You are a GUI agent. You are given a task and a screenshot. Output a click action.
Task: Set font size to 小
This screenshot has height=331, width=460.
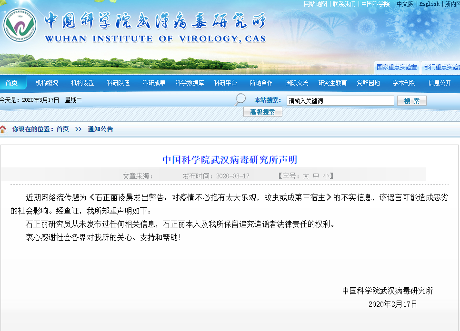click(326, 176)
